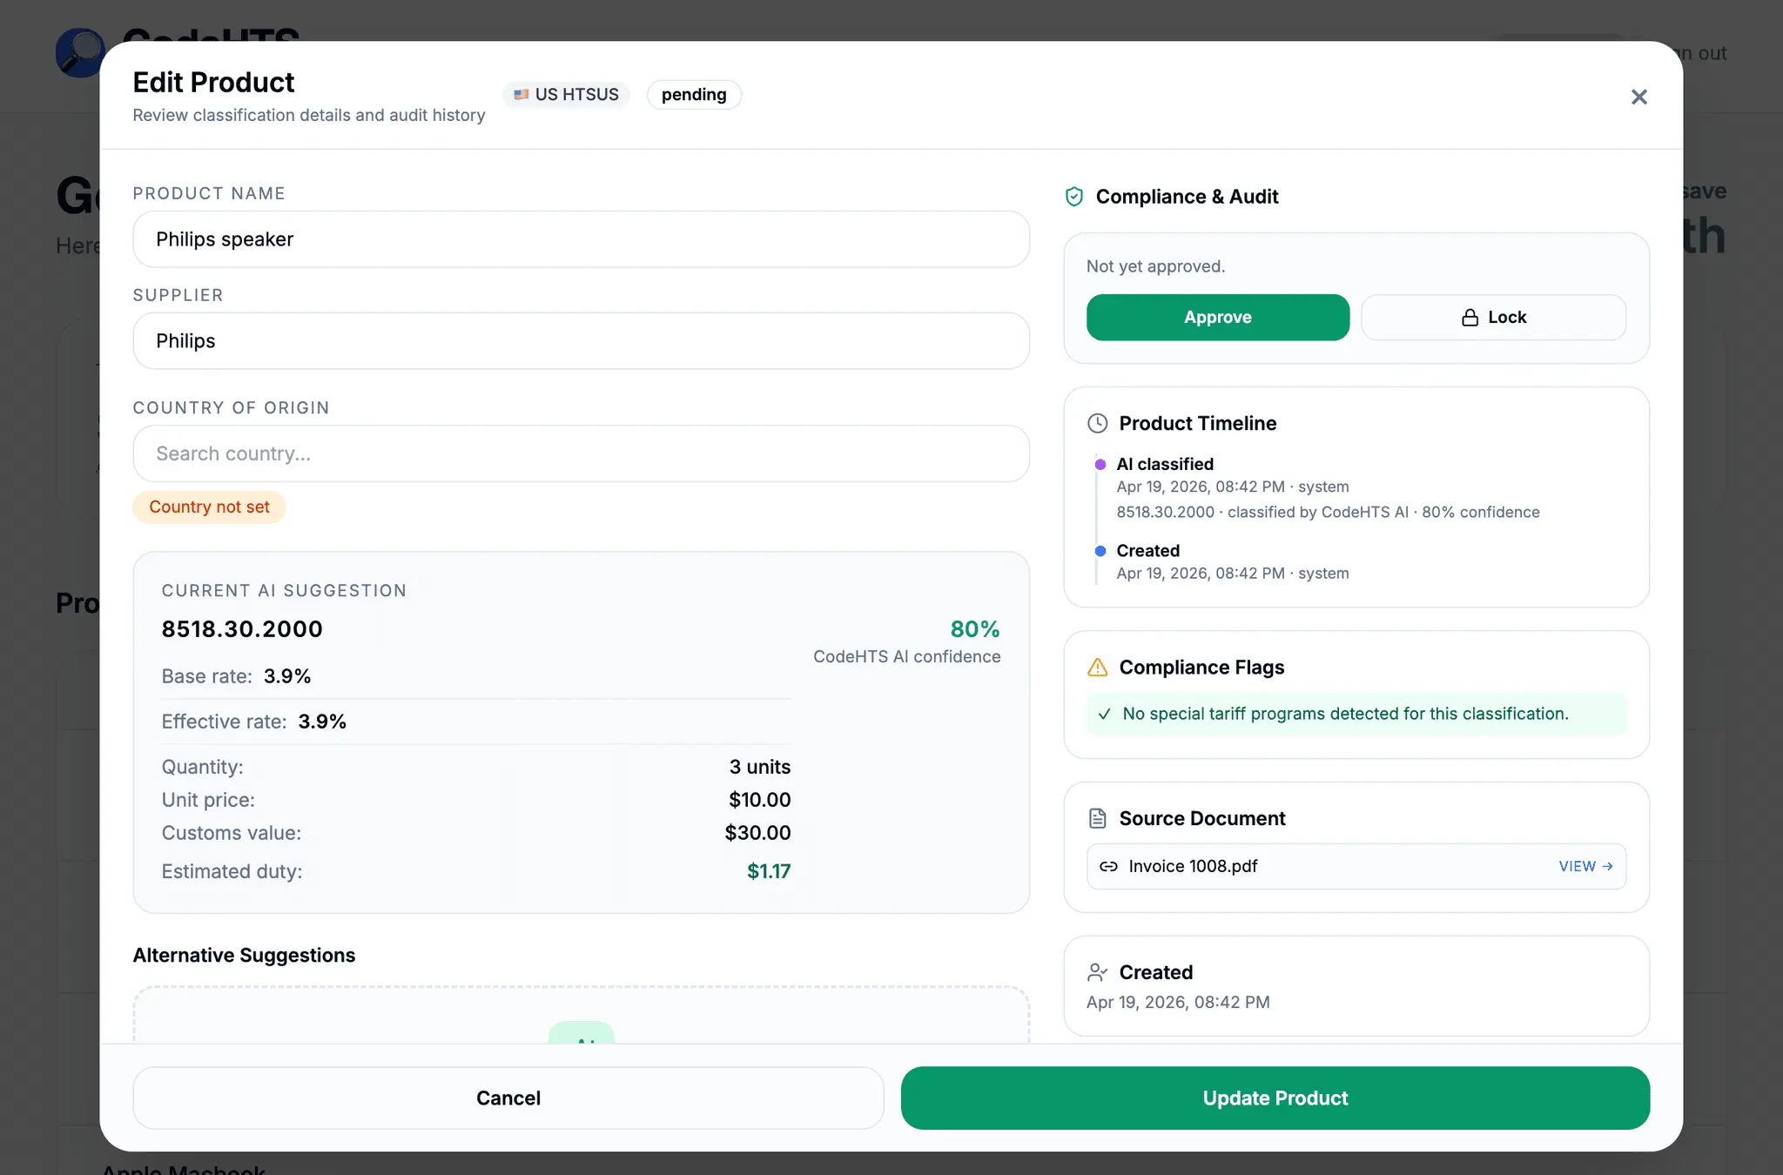The width and height of the screenshot is (1783, 1175).
Task: Click the Alternative Suggestions heading
Action: pyautogui.click(x=244, y=956)
